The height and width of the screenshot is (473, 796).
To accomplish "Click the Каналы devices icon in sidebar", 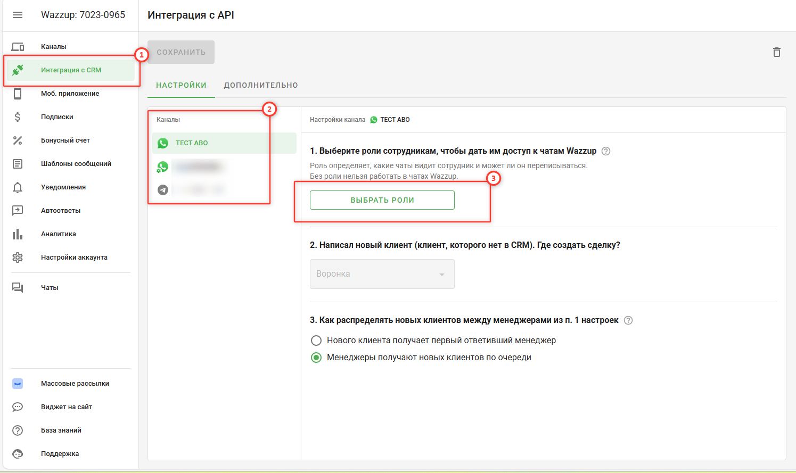I will [x=18, y=47].
